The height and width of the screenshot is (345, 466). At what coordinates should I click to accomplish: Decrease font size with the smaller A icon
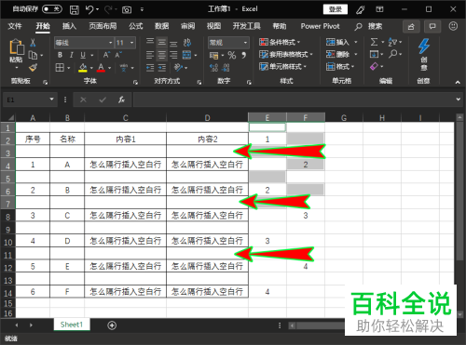pos(118,55)
